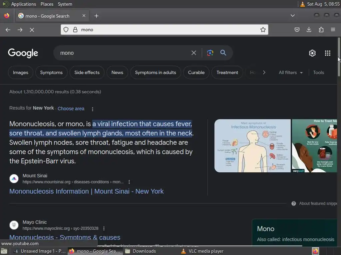Clear the Google search box text
Viewport: 341px width, 255px height.
pyautogui.click(x=193, y=53)
